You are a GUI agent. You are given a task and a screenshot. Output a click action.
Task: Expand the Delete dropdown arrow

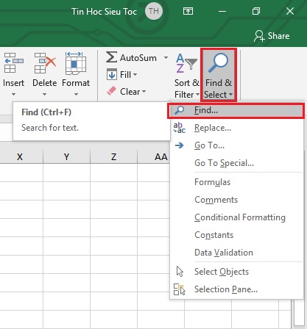(44, 94)
